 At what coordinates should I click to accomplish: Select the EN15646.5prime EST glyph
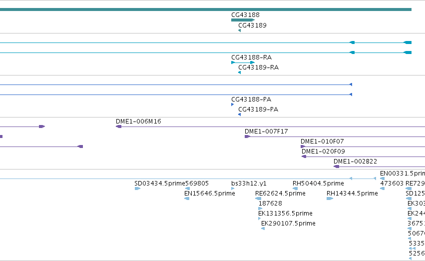tap(187, 198)
